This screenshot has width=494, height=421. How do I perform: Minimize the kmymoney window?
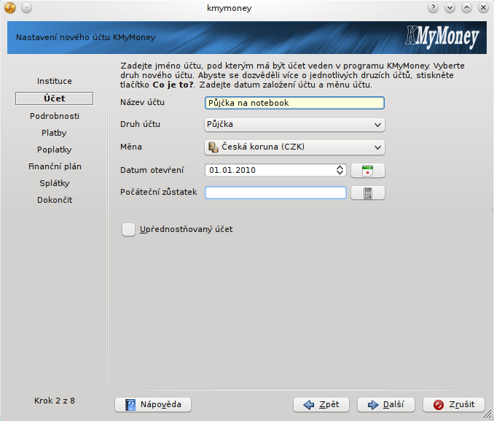[450, 7]
